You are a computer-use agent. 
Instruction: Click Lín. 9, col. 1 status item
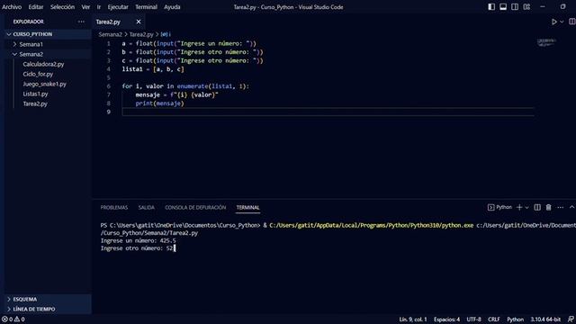[x=413, y=319]
